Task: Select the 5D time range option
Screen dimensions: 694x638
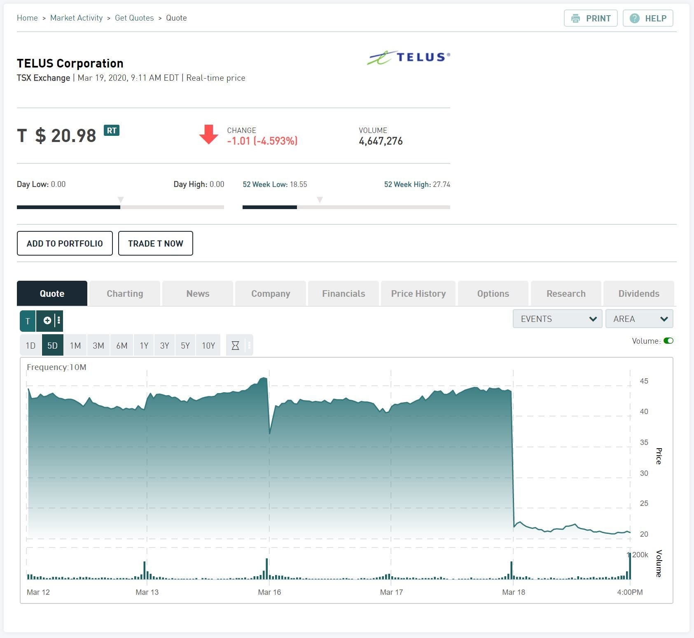Action: [x=53, y=345]
